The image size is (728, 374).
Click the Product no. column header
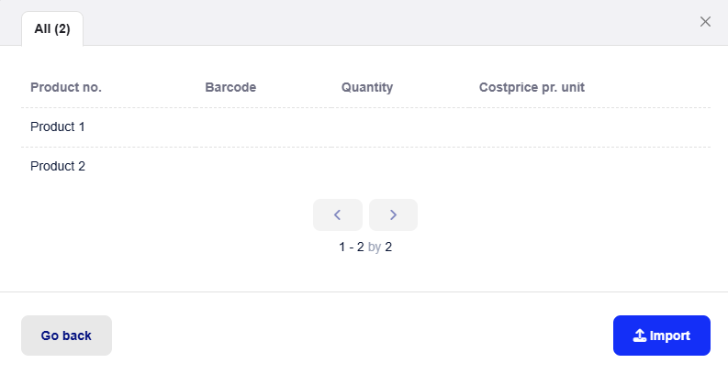66,87
